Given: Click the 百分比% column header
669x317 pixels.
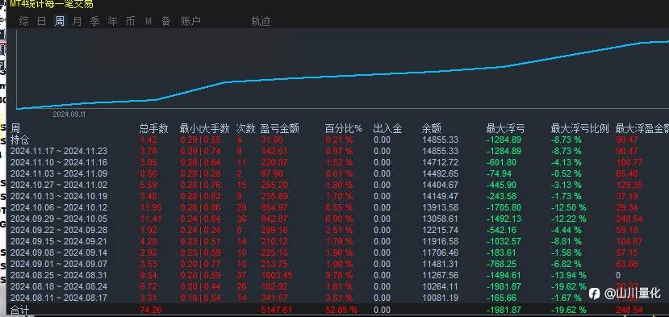Looking at the screenshot, I should pyautogui.click(x=344, y=128).
